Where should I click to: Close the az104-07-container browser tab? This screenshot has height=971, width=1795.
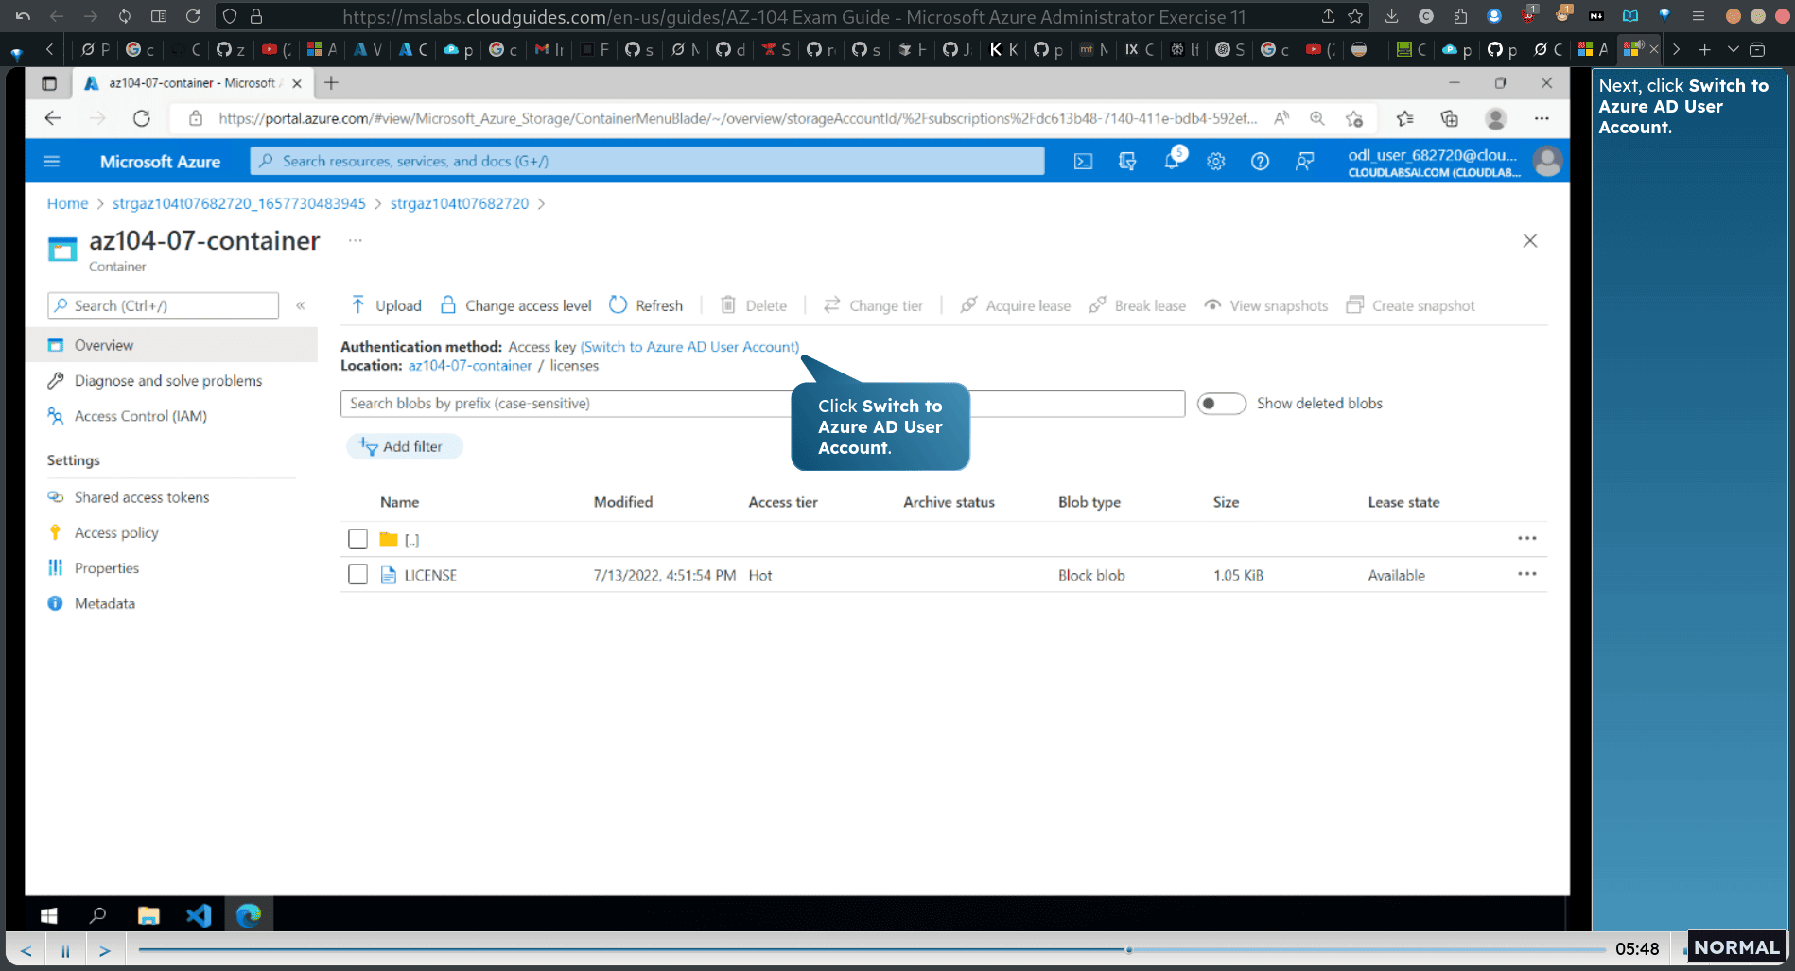[x=297, y=83]
